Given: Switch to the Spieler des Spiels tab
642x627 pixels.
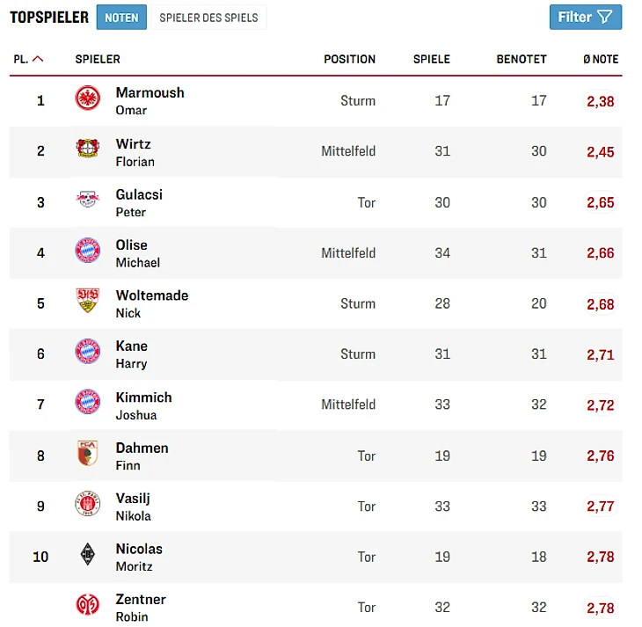Looking at the screenshot, I should coord(208,18).
